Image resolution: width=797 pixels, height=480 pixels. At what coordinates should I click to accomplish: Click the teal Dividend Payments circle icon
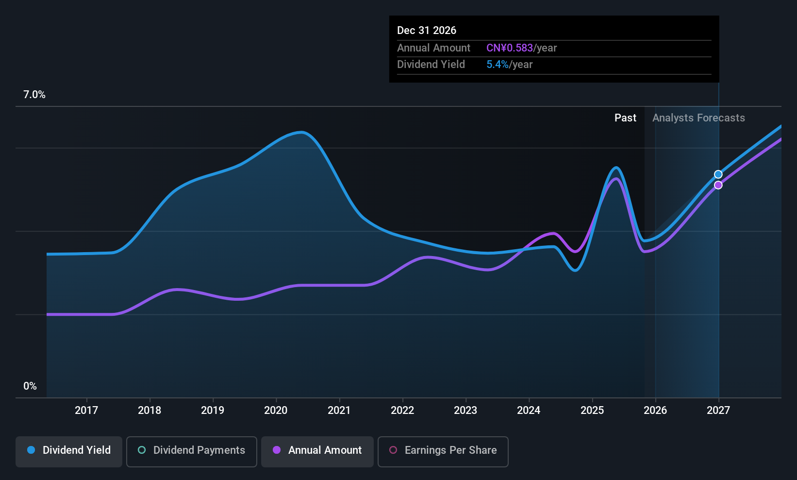(x=141, y=450)
